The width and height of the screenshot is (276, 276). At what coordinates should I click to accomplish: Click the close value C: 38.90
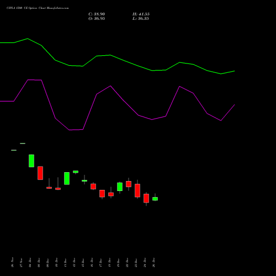pos(97,14)
